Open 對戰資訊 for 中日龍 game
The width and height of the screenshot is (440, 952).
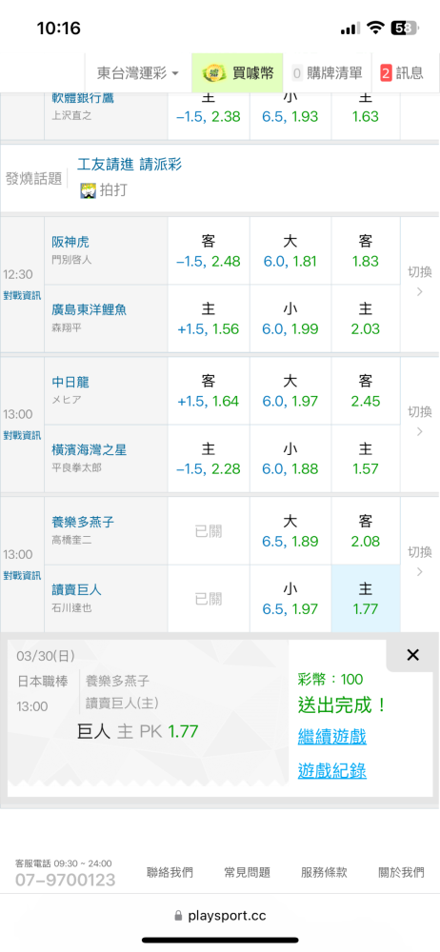[22, 435]
